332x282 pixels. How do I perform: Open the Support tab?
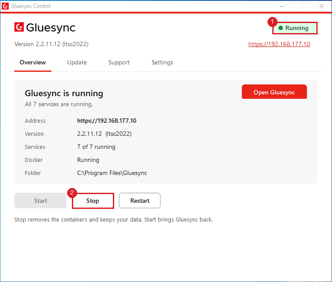119,62
